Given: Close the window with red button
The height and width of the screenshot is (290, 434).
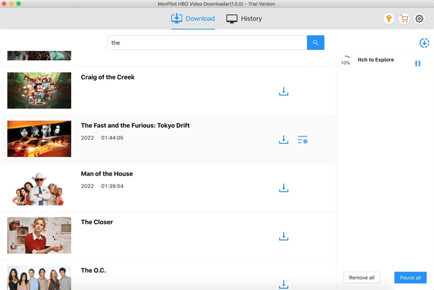Looking at the screenshot, I should (4, 4).
